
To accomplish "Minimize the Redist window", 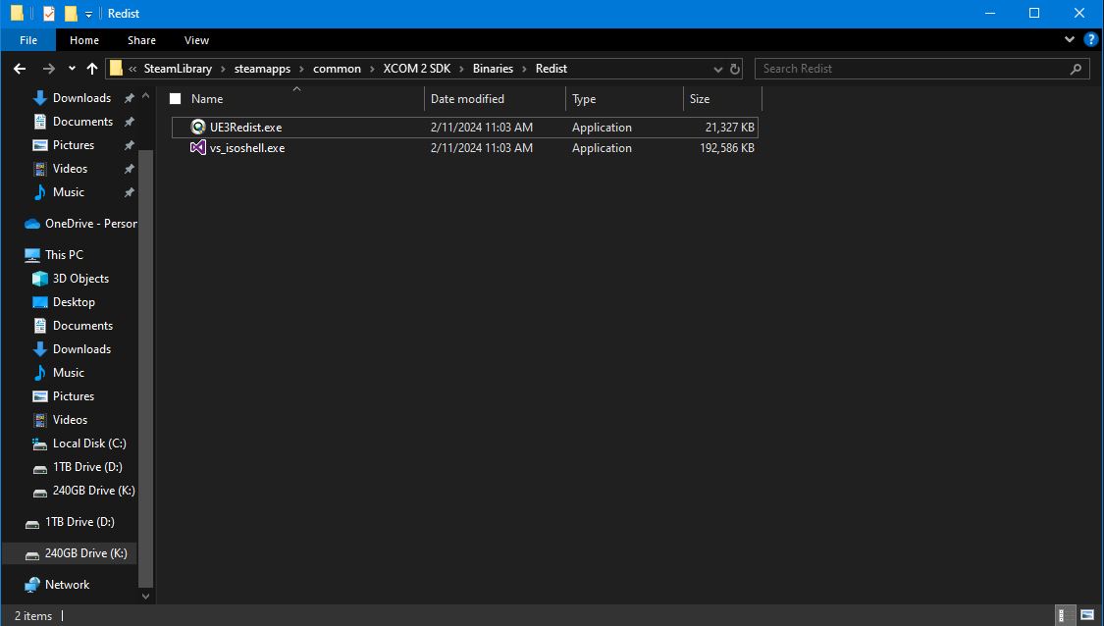I will 990,14.
